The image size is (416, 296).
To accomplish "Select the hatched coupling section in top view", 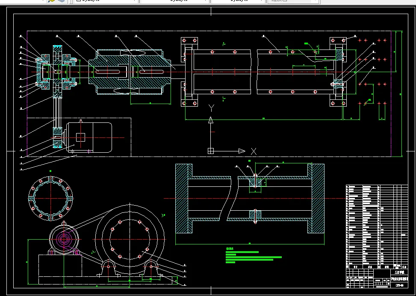I will coord(130,72).
